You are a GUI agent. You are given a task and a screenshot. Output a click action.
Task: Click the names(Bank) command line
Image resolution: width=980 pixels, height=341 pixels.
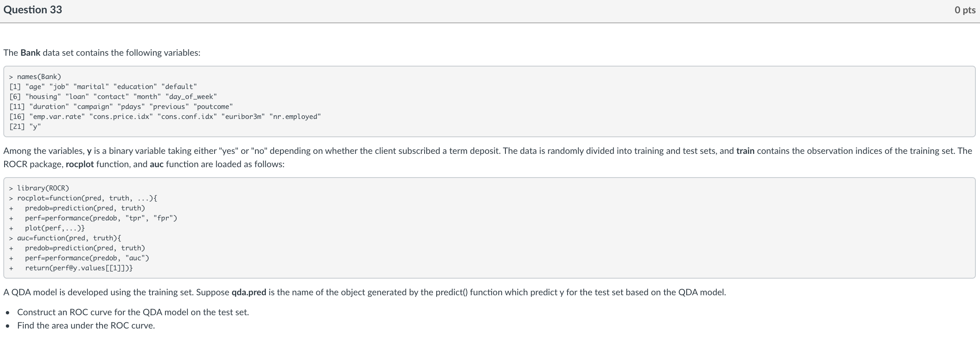[x=39, y=77]
